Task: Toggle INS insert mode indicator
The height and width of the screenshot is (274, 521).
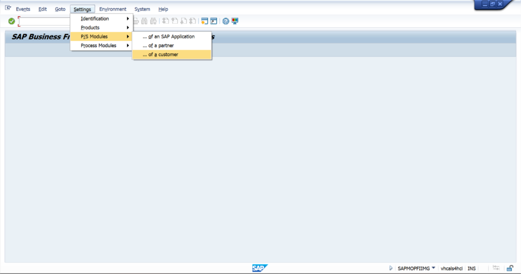Action: (472, 268)
